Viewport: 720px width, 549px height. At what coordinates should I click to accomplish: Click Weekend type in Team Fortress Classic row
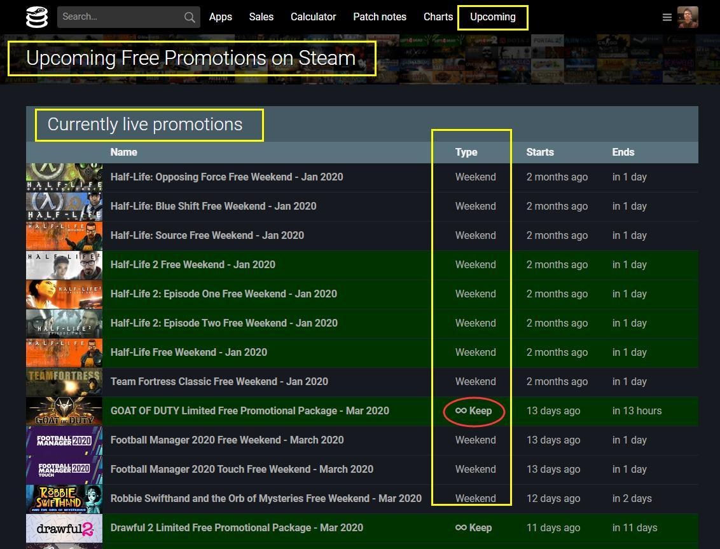point(475,382)
